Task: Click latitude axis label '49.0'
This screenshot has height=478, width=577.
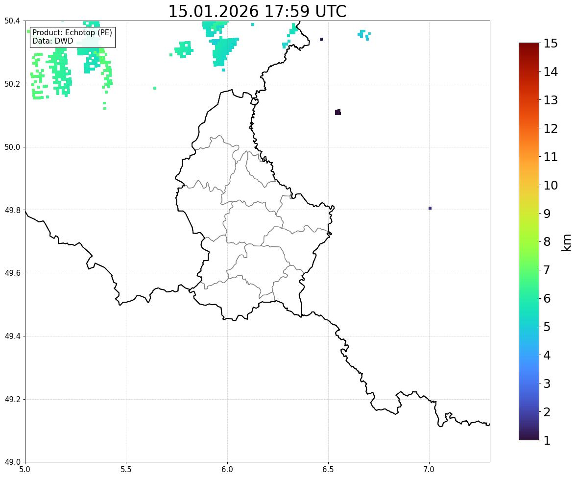Action: coord(12,462)
